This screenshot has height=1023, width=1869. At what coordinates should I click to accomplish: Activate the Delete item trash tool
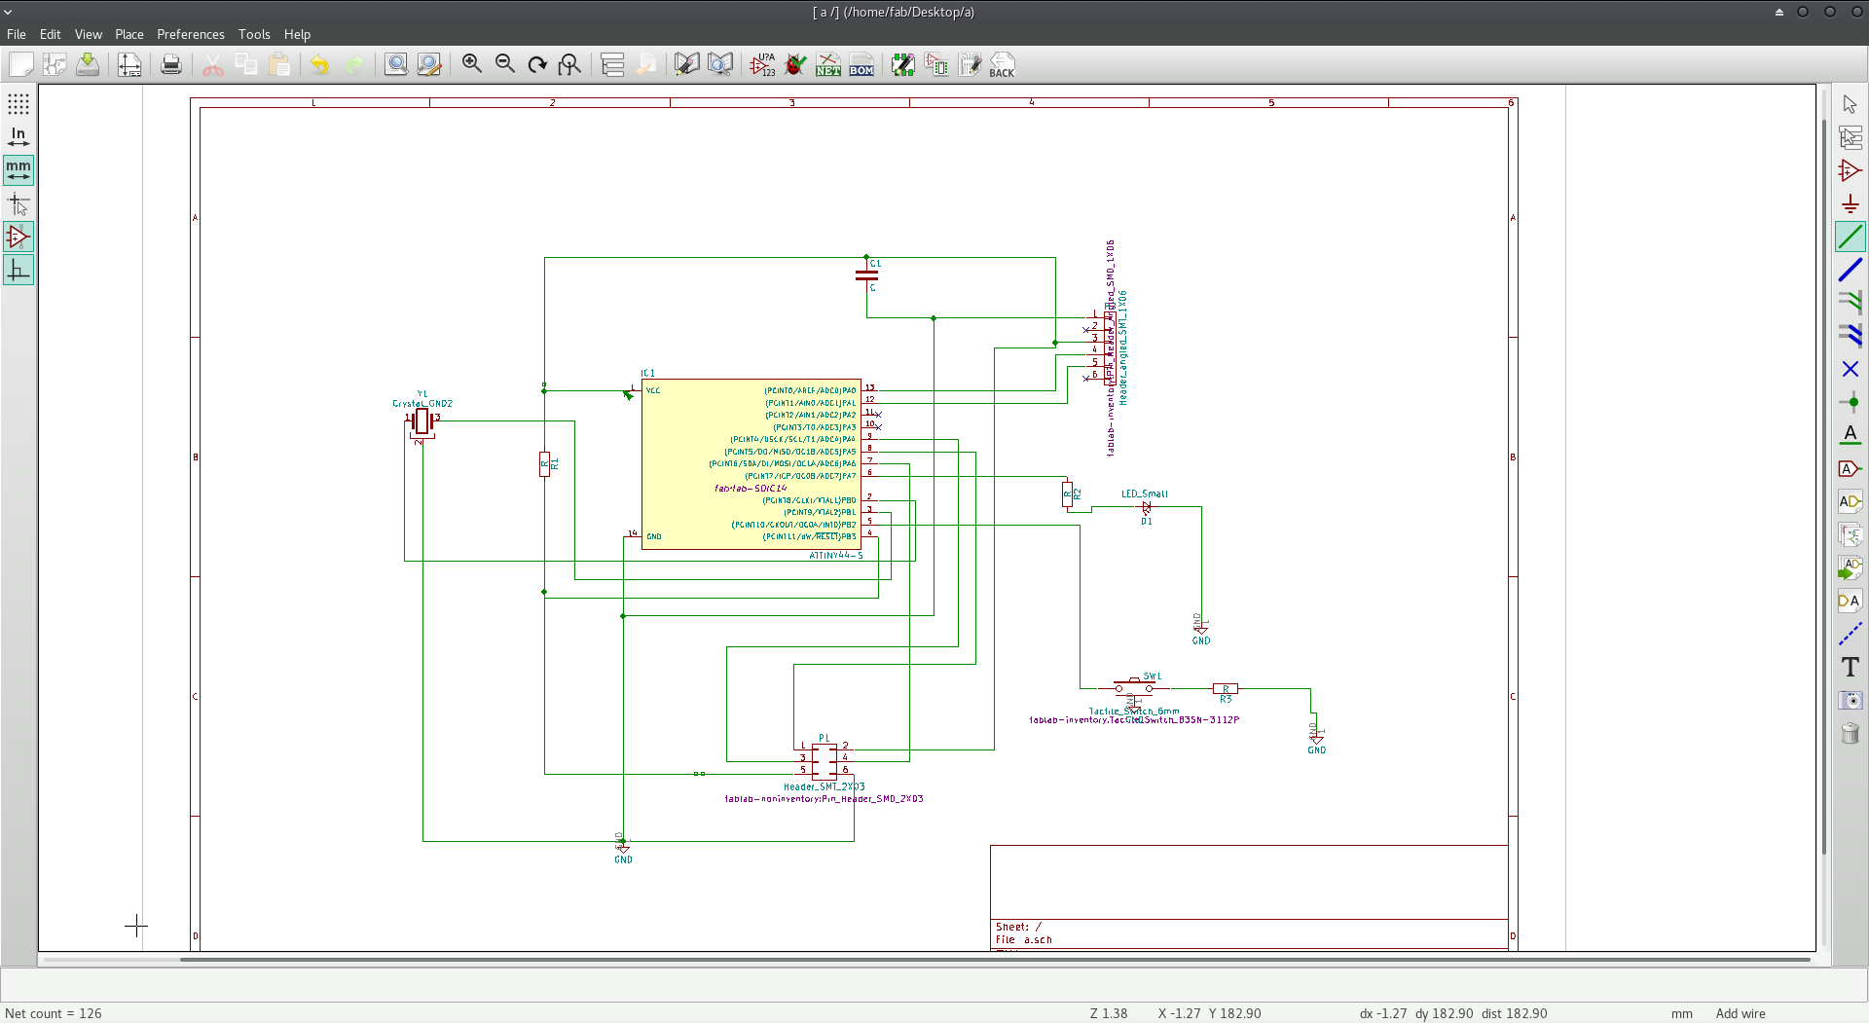tap(1850, 733)
